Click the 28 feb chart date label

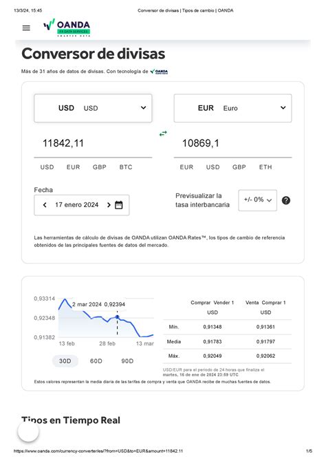coord(107,343)
